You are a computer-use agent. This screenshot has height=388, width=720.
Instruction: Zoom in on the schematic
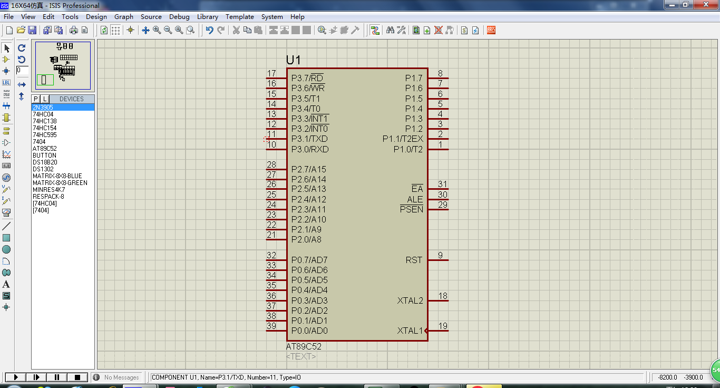(x=157, y=30)
